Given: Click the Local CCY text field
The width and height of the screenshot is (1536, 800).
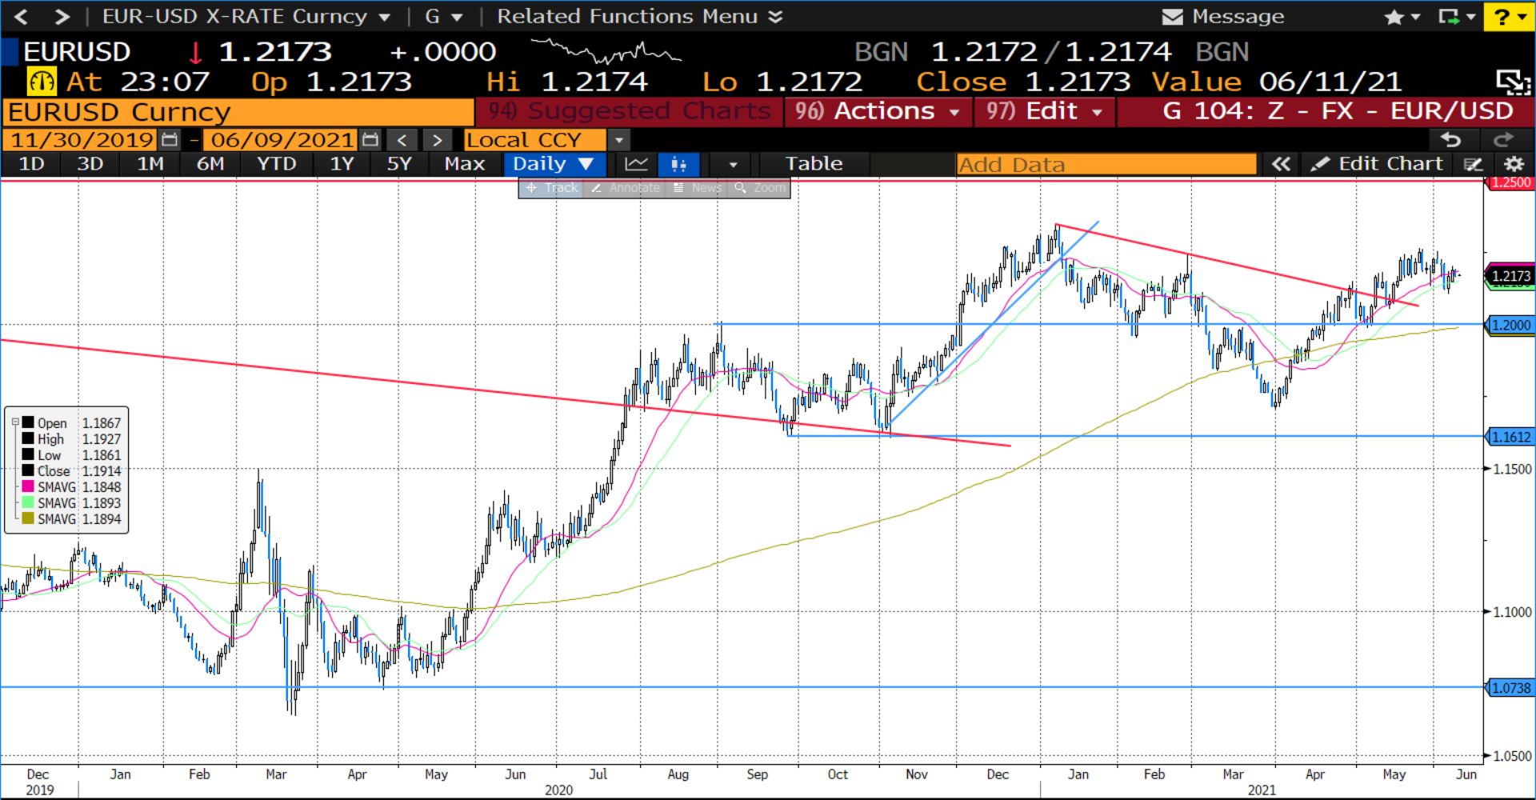Looking at the screenshot, I should pyautogui.click(x=535, y=140).
